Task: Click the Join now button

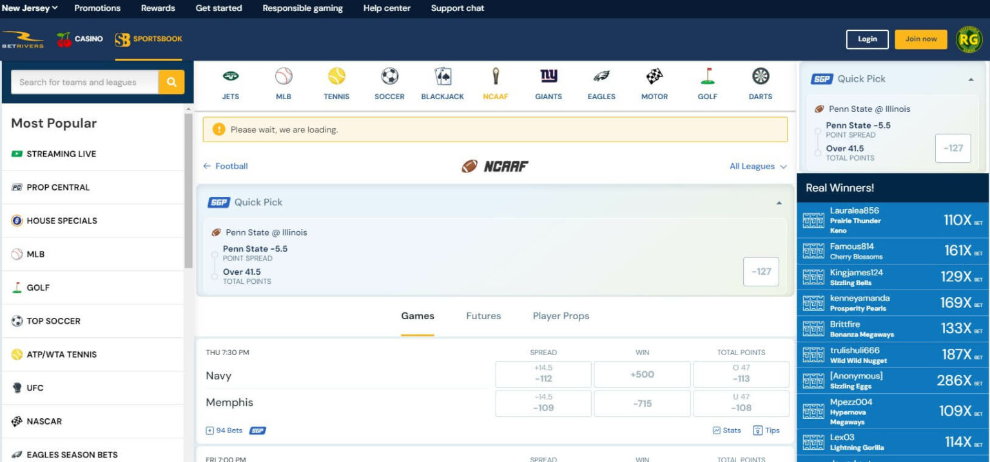Action: [921, 39]
